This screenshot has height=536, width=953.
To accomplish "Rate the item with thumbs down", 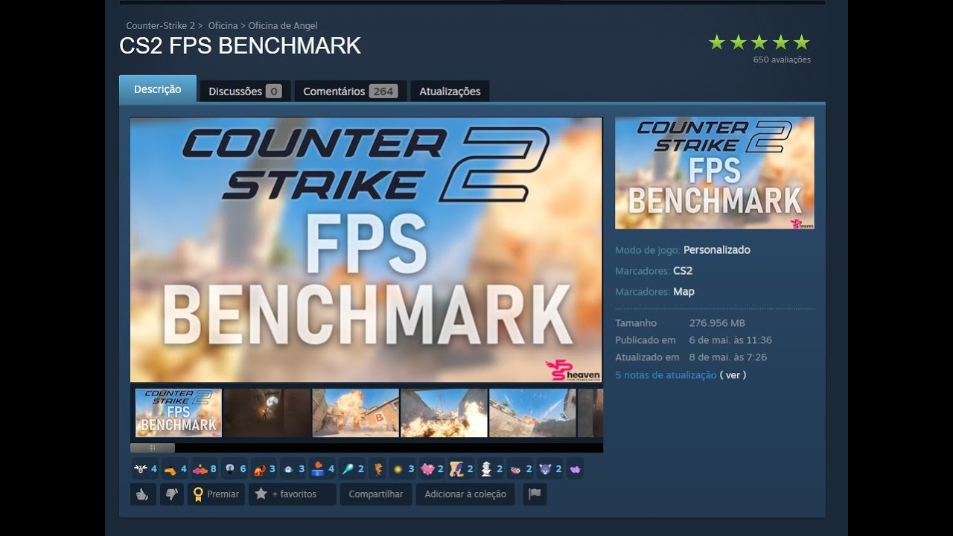I will pyautogui.click(x=171, y=494).
